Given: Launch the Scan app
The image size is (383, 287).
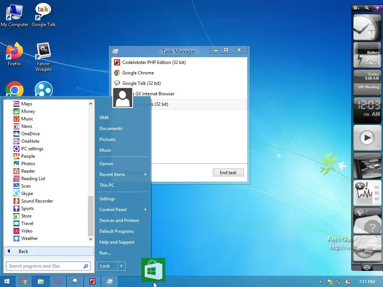Looking at the screenshot, I should click(x=22, y=186).
